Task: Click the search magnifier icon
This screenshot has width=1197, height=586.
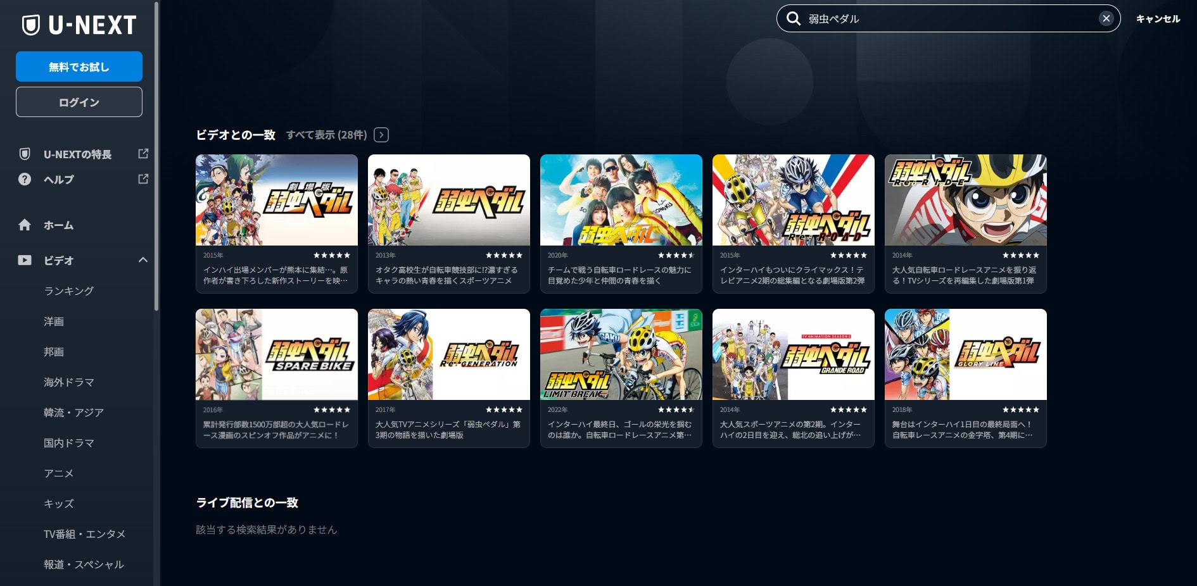Action: tap(793, 19)
